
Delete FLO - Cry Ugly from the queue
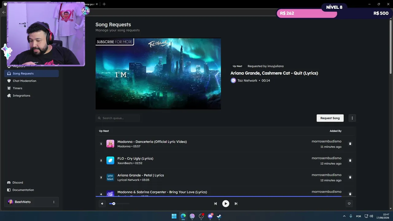pos(350,161)
